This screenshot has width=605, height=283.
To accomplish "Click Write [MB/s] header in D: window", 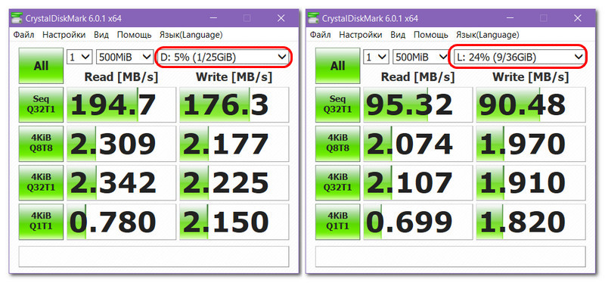I will tap(234, 77).
